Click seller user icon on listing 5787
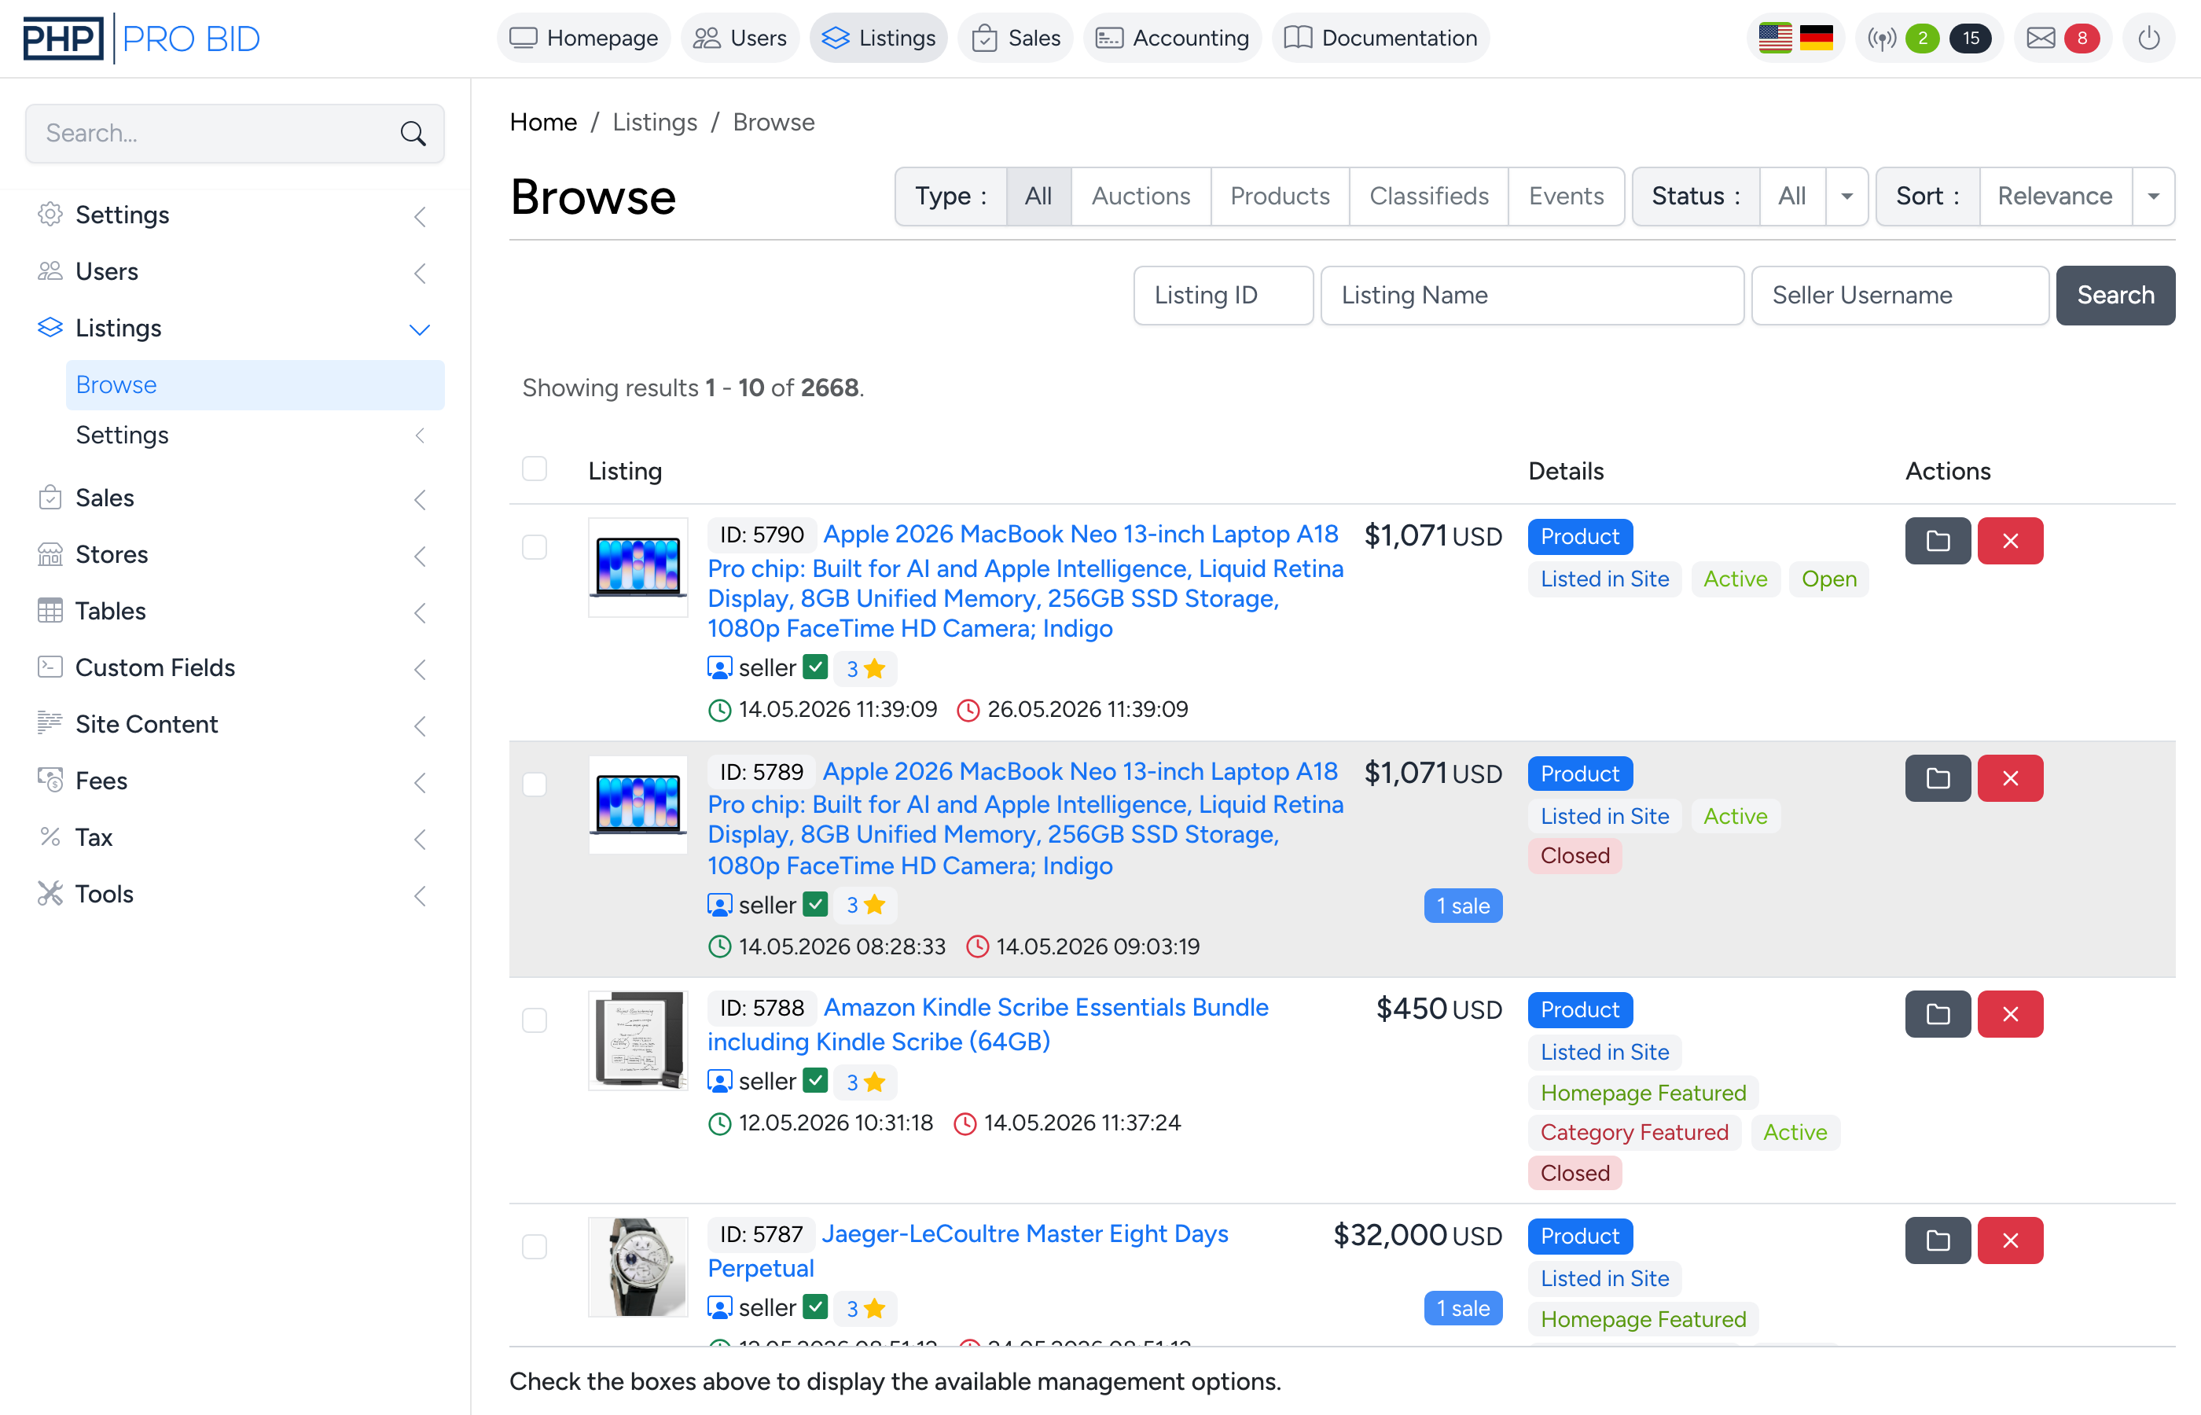Viewport: 2201px width, 1415px height. pos(719,1307)
